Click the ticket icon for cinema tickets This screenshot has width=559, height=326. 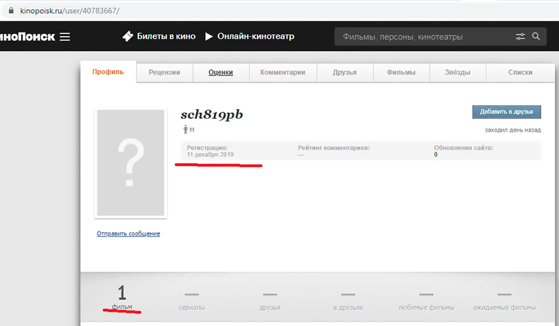click(128, 36)
